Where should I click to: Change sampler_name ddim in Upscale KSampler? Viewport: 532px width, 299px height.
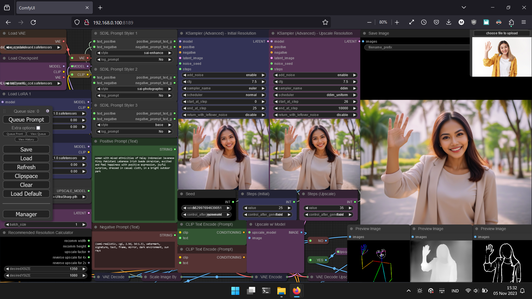click(315, 88)
